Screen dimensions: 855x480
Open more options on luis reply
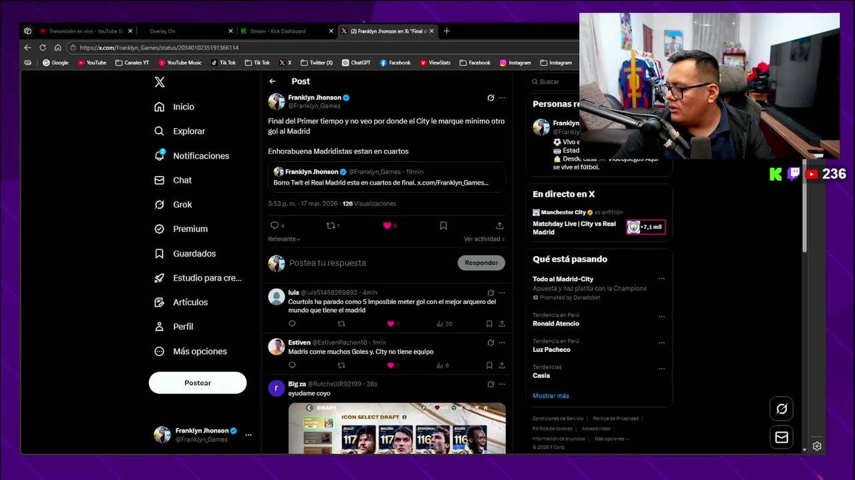502,293
